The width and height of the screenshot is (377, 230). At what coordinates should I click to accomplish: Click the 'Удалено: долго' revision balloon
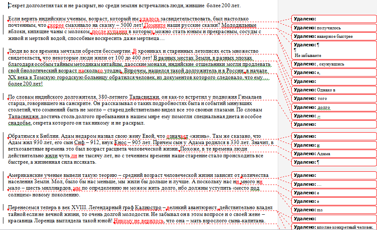point(334,107)
